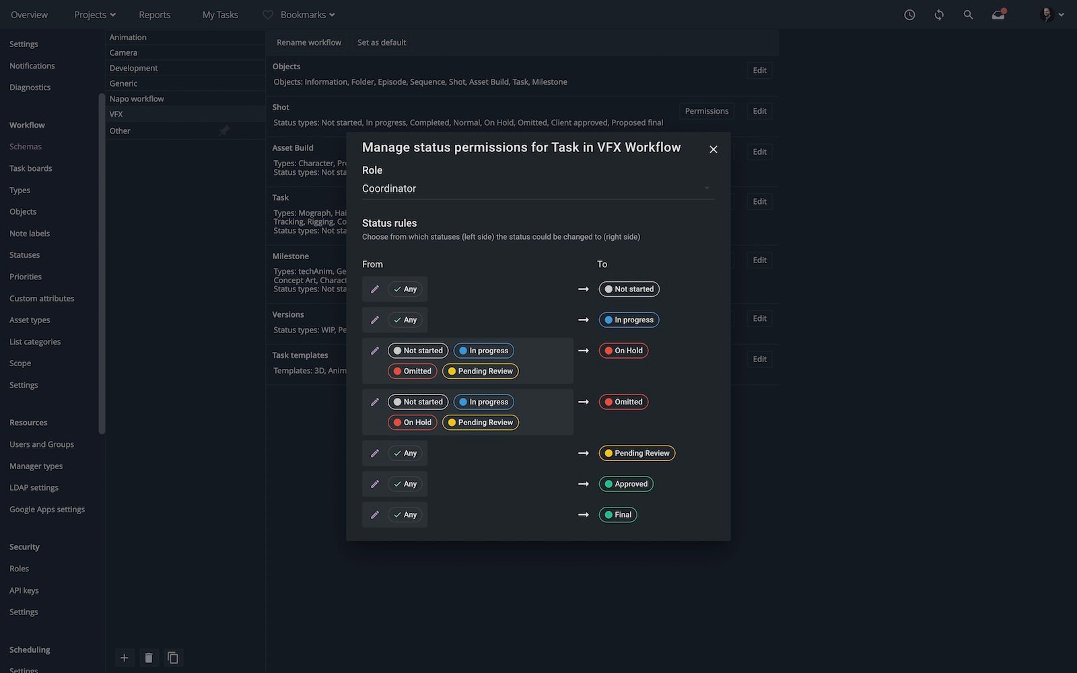The image size is (1077, 673).
Task: Click the Rename workflow button
Action: click(309, 42)
